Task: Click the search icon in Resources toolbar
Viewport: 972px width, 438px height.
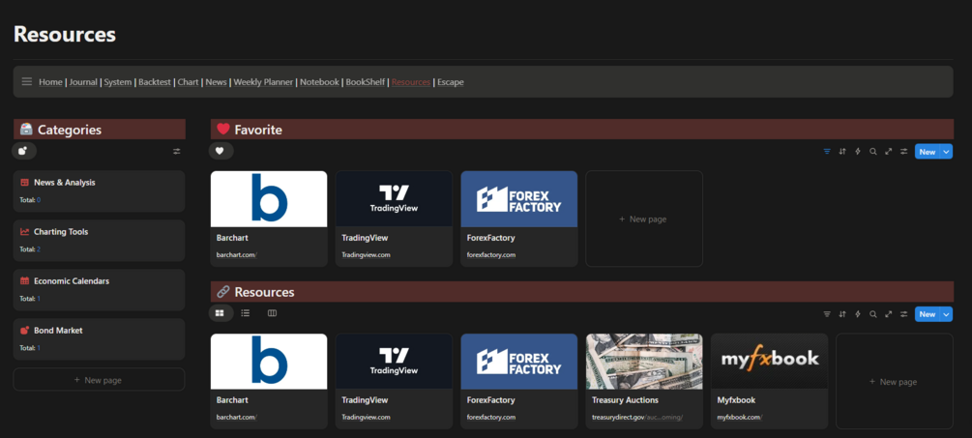Action: [x=872, y=314]
